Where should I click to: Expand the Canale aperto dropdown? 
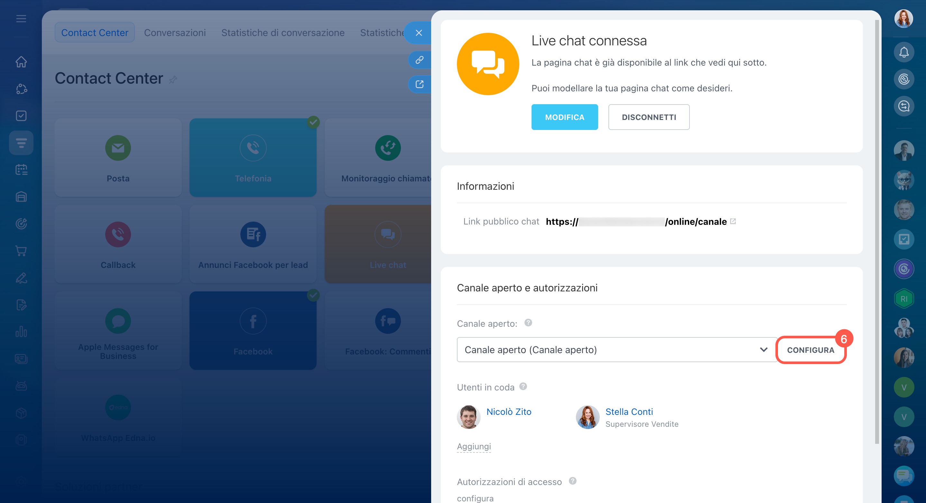617,350
